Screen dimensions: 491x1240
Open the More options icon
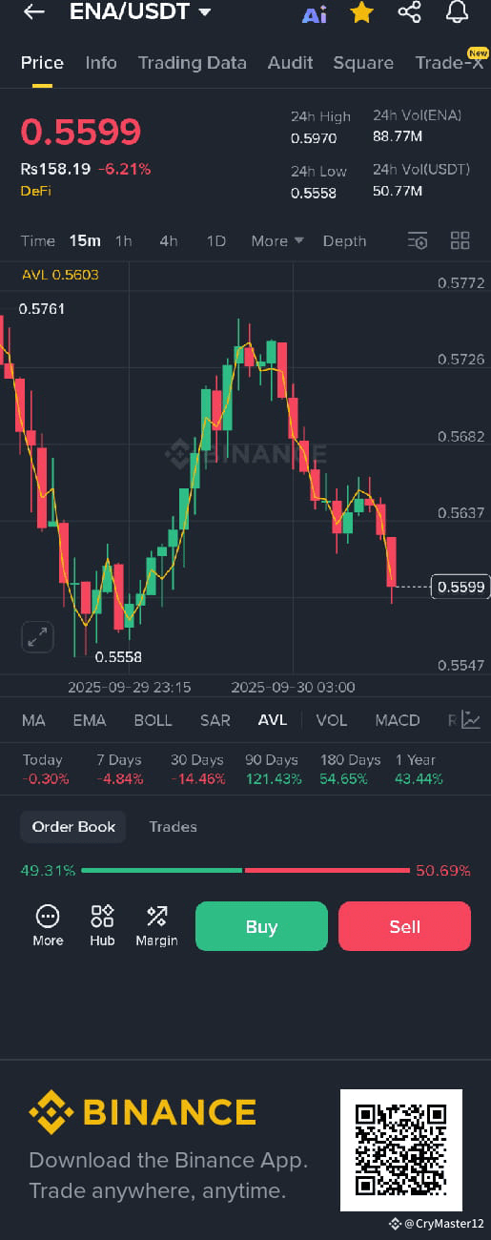coord(48,925)
